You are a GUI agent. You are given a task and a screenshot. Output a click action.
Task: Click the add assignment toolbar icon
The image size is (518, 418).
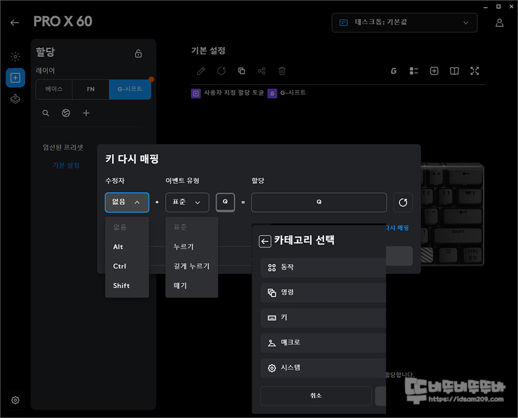(434, 71)
